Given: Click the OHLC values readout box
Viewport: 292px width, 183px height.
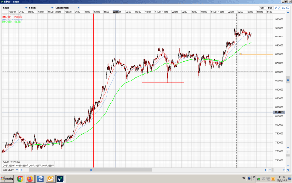Looking at the screenshot, I should [x=28, y=166].
